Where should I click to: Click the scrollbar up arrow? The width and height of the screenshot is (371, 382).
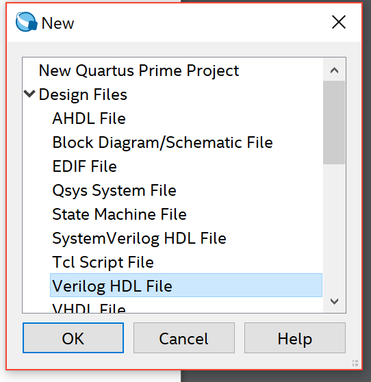coord(334,71)
